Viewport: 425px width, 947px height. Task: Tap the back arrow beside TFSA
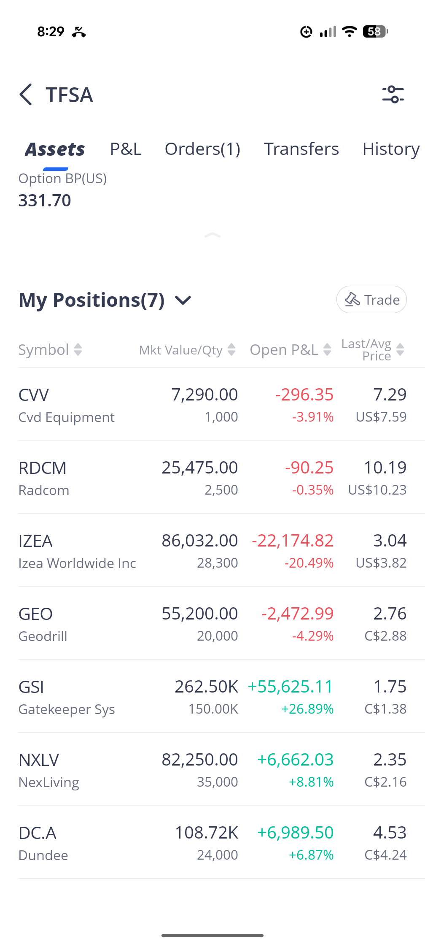(26, 94)
